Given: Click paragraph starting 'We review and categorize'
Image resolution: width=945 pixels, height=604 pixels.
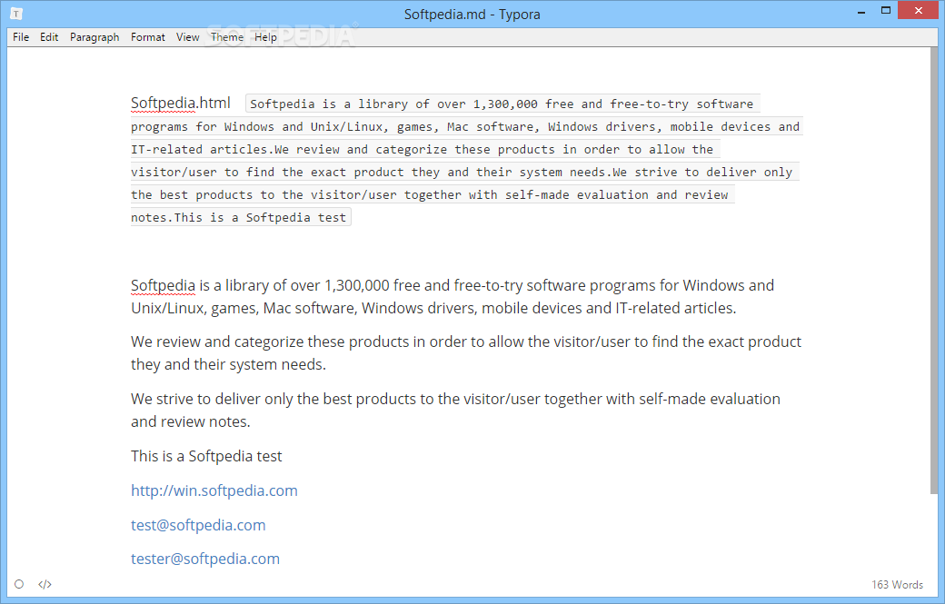Looking at the screenshot, I should point(466,353).
